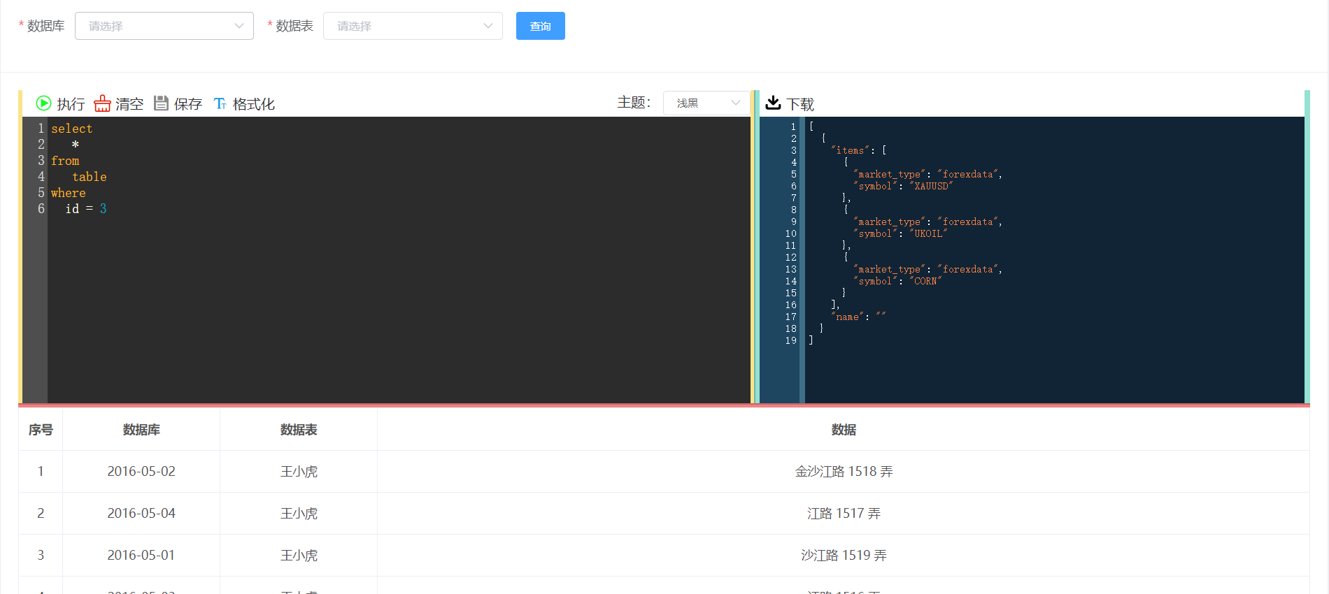The image size is (1329, 594).
Task: Click the "UKOIL" symbol value in JSON
Action: tap(928, 233)
